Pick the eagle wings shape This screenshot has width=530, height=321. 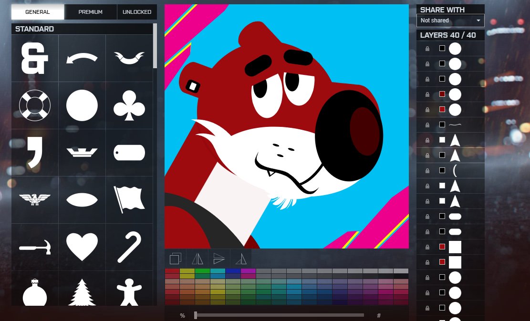[35, 199]
